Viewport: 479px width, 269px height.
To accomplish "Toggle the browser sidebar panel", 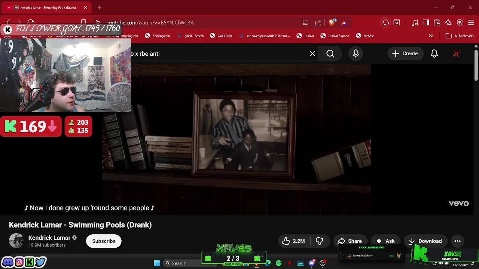I will pos(426,22).
